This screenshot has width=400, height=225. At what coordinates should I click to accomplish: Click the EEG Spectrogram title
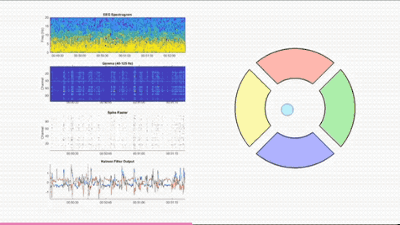coord(118,15)
